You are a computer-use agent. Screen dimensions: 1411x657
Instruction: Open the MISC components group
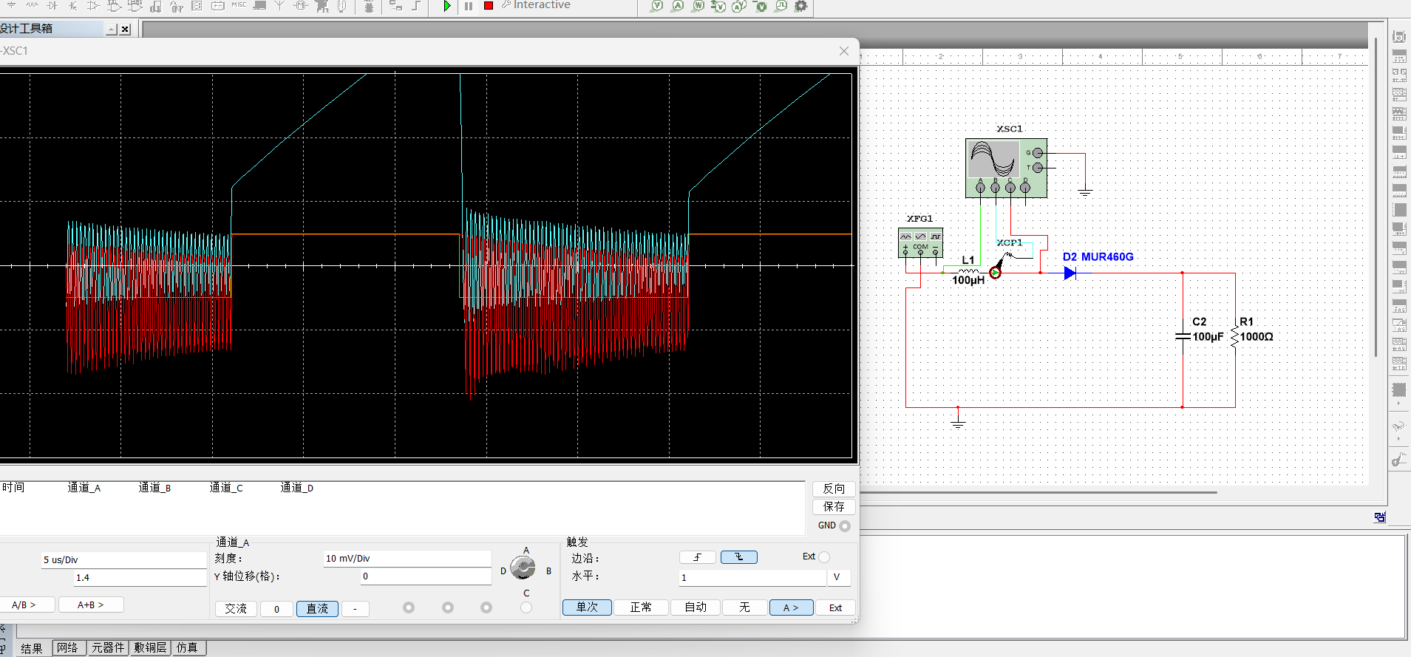[239, 4]
